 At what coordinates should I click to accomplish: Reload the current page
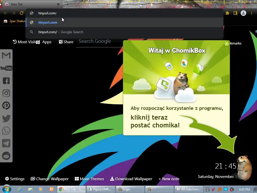[x=22, y=13]
